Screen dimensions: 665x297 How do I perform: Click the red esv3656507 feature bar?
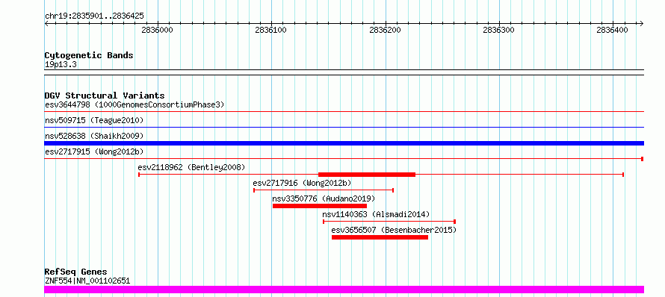[380, 237]
